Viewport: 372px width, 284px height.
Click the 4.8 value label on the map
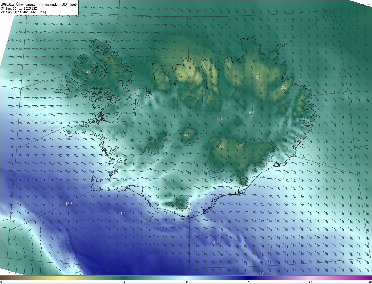pyautogui.click(x=179, y=203)
